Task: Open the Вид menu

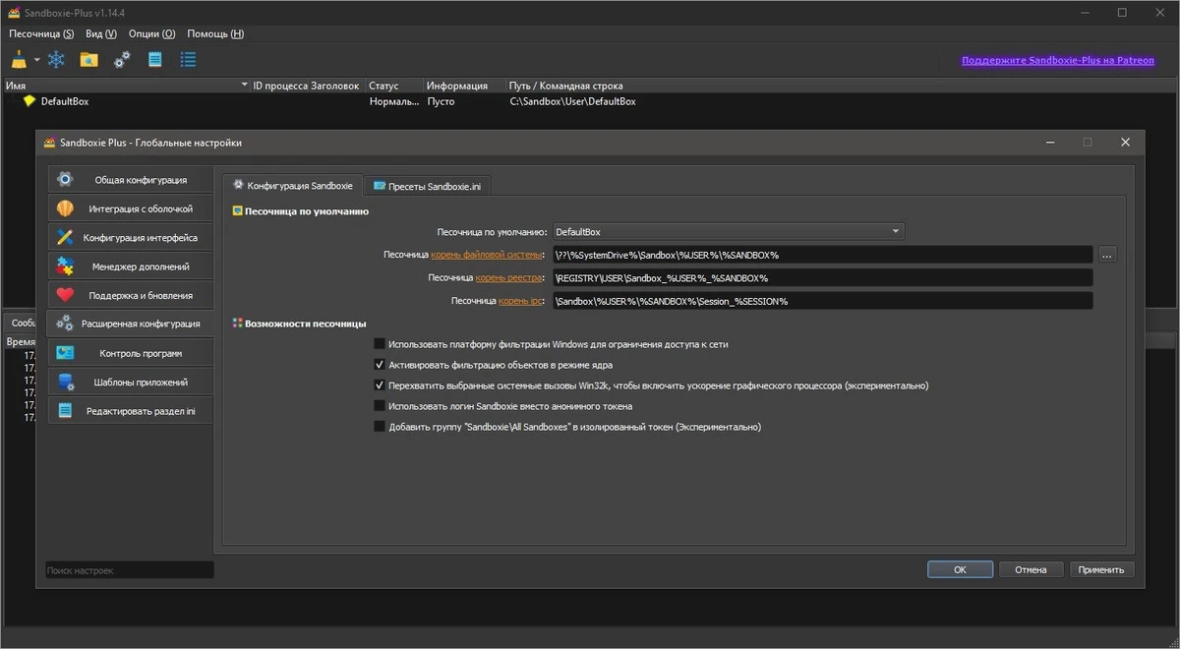Action: 100,33
